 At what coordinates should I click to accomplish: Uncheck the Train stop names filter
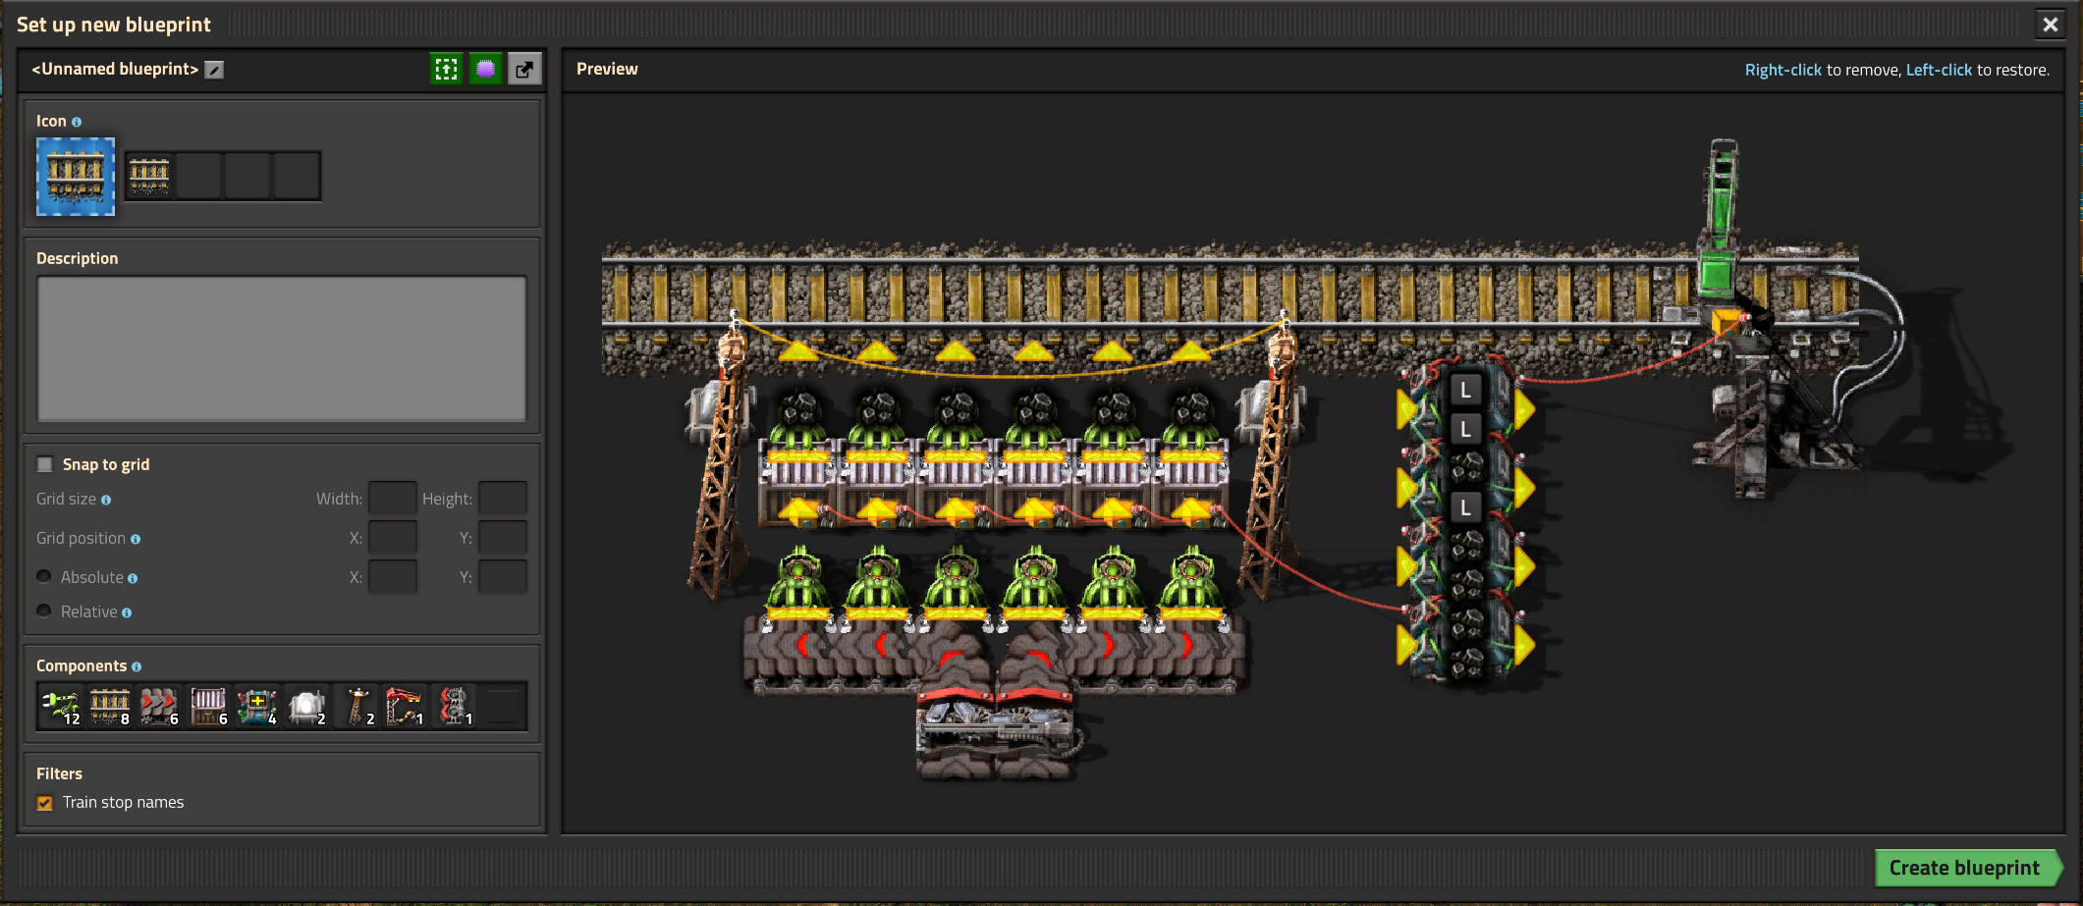[x=45, y=803]
